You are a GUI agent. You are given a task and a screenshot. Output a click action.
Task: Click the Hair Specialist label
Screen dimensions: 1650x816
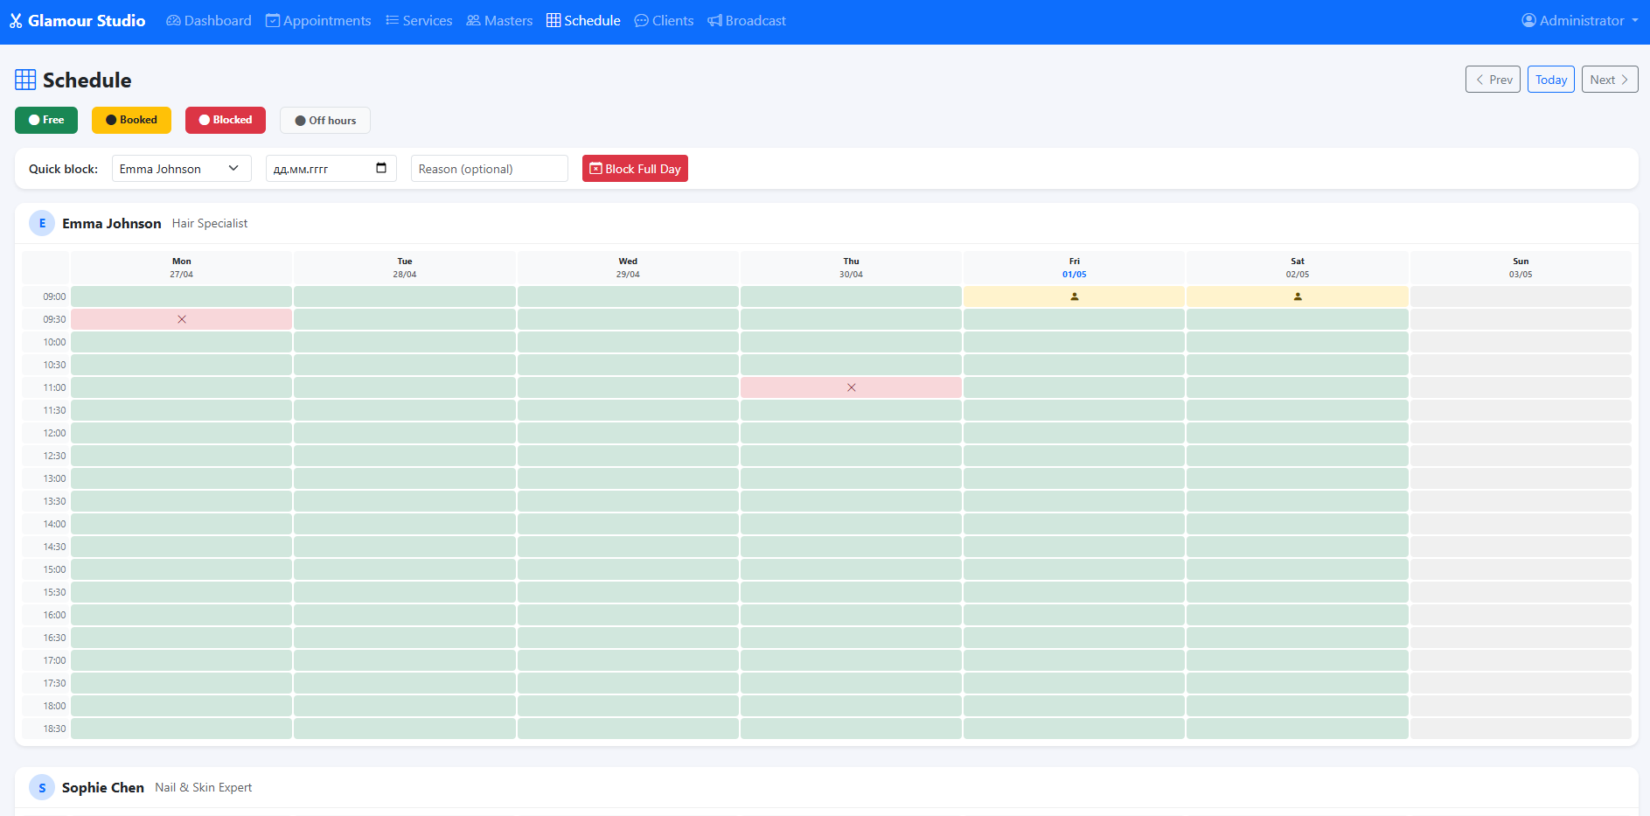coord(210,223)
